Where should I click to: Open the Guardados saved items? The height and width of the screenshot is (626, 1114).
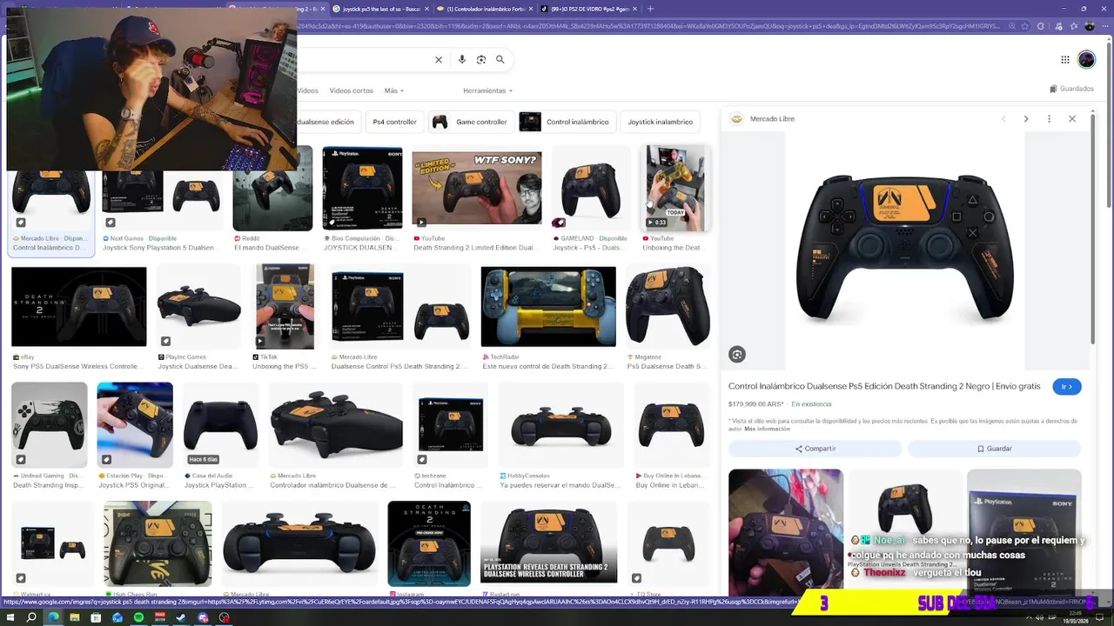pyautogui.click(x=1071, y=89)
